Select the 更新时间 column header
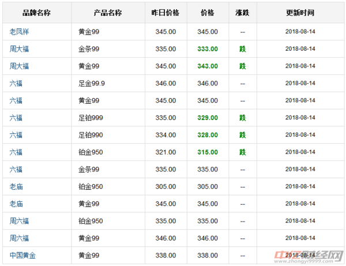Image resolution: width=346 pixels, height=266 pixels. (300, 13)
